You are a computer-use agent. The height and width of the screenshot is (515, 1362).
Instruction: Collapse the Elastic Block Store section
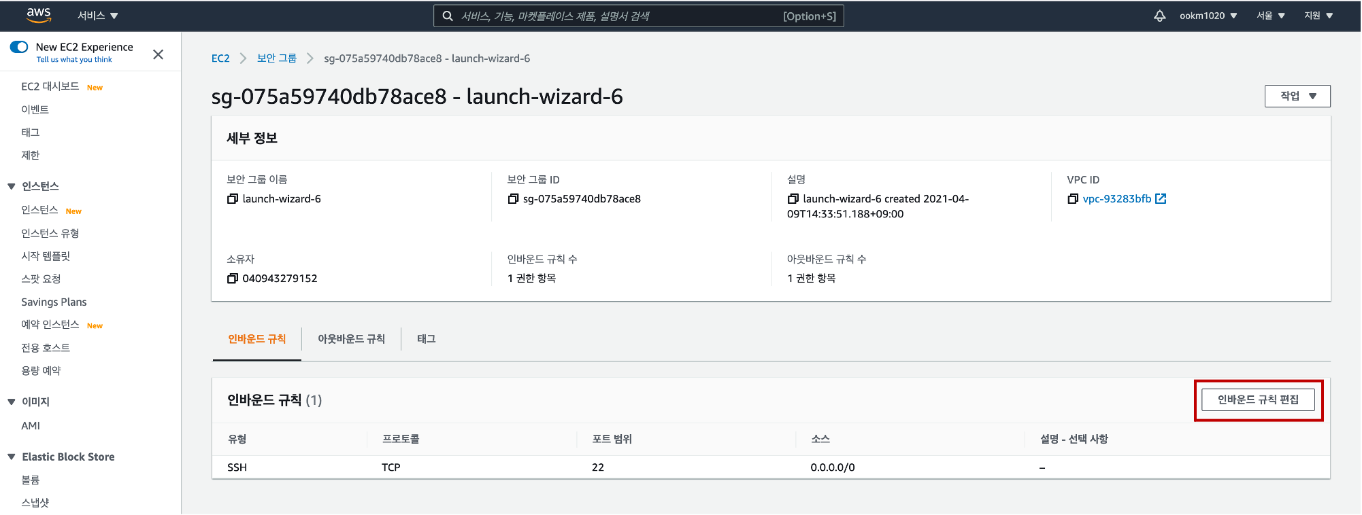point(12,457)
